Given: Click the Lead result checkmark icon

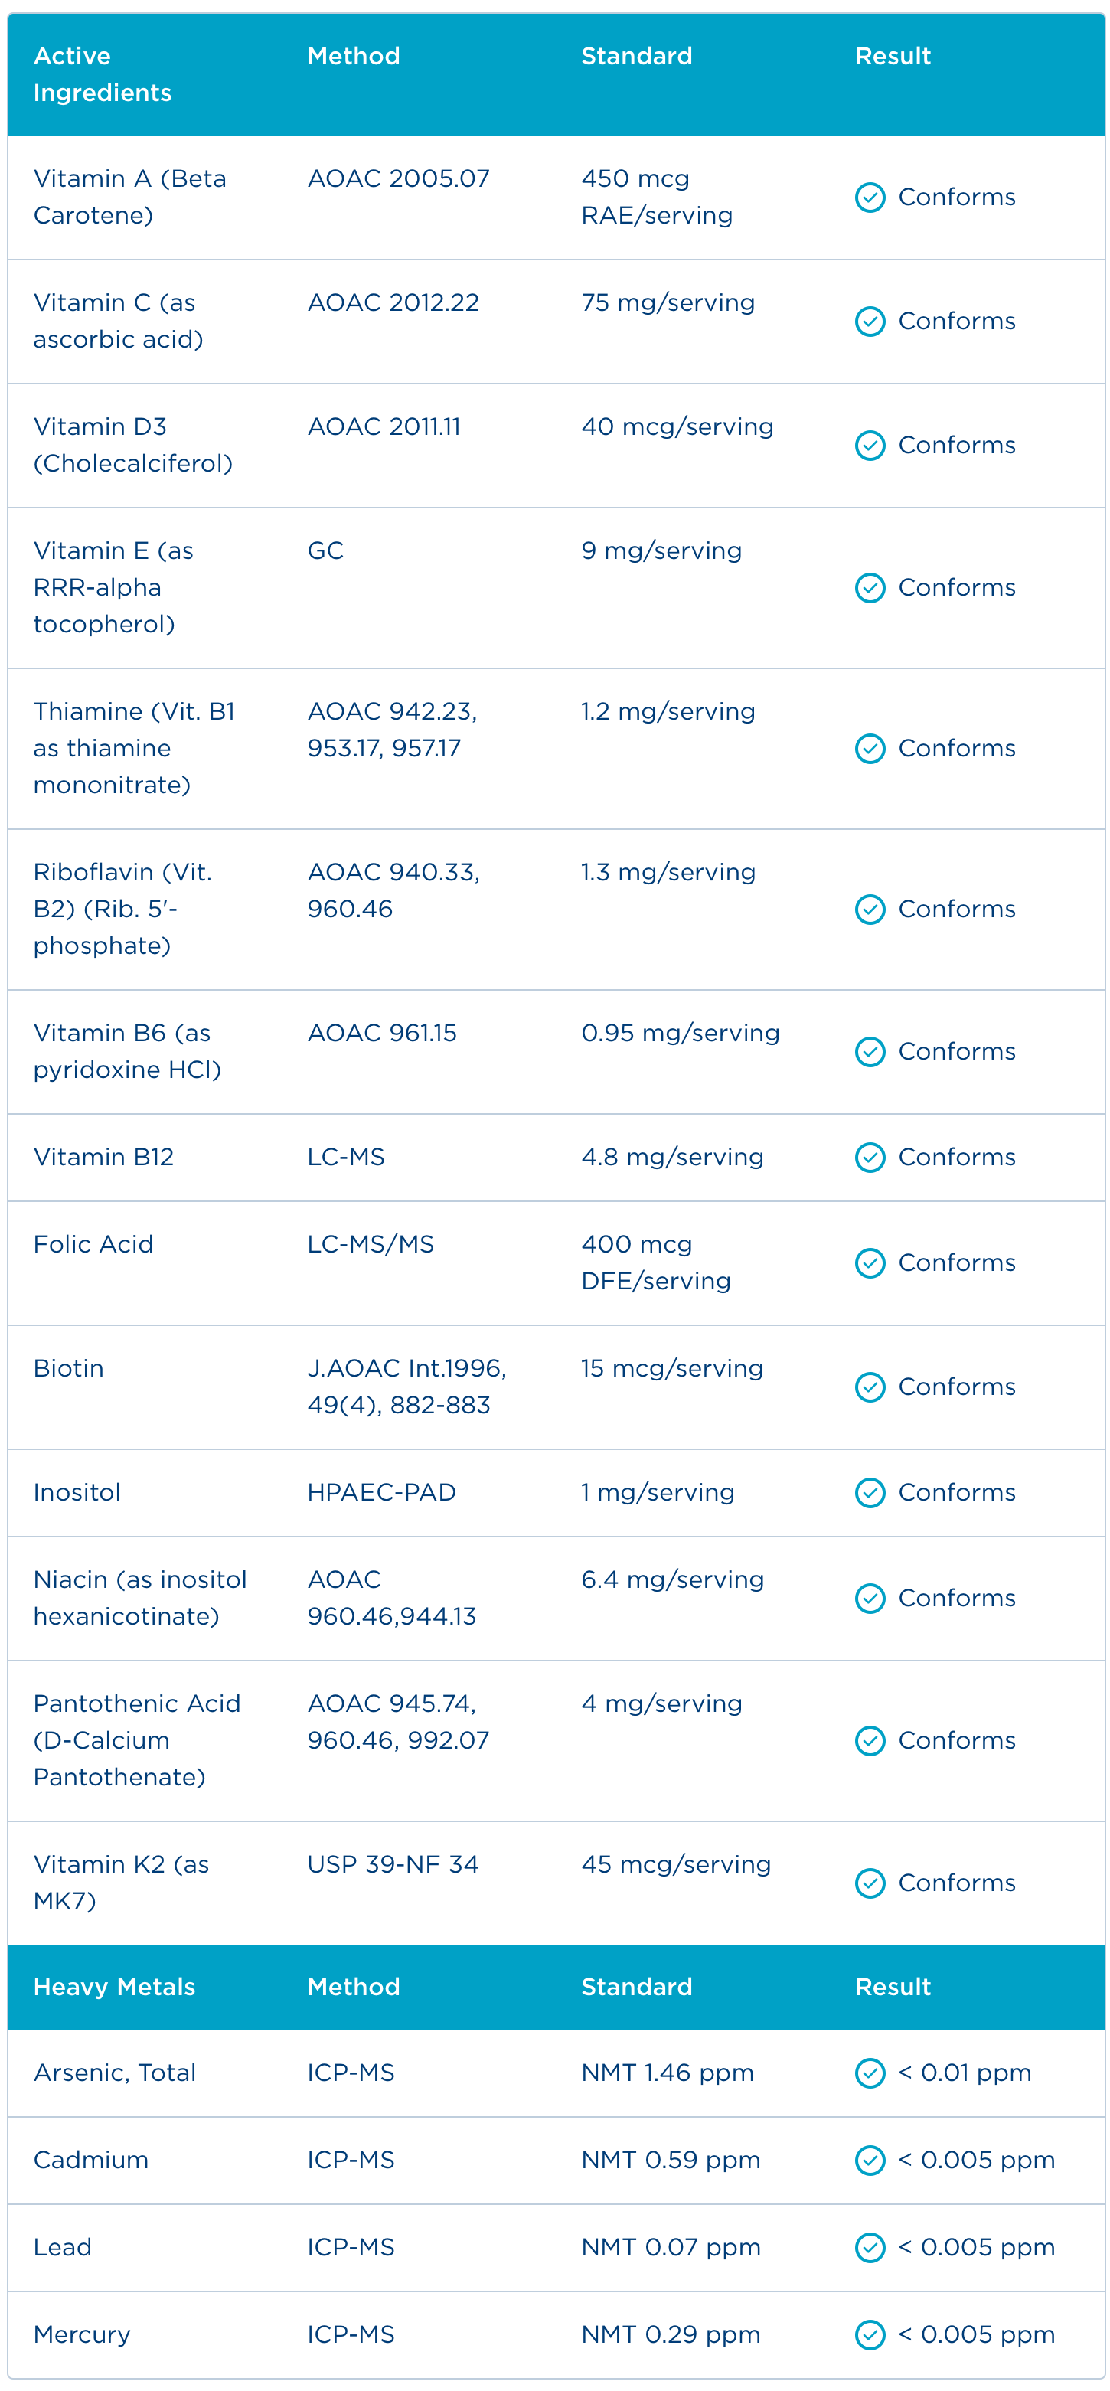Looking at the screenshot, I should click(x=870, y=2247).
